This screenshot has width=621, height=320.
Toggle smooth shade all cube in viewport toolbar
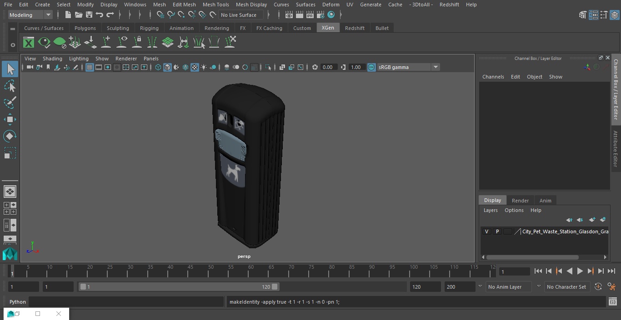click(x=167, y=67)
